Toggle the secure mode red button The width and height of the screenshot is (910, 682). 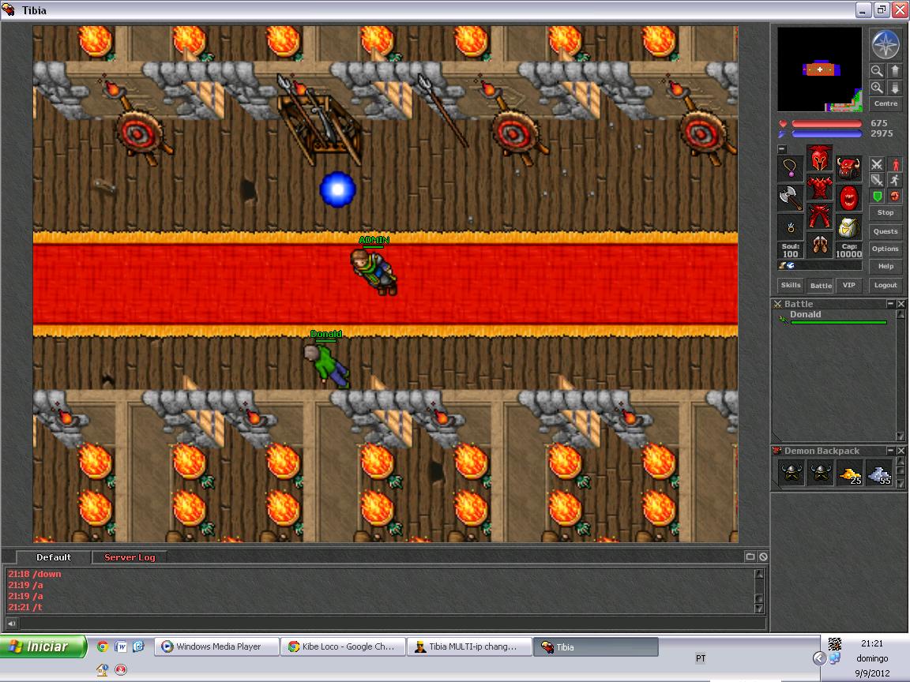895,196
